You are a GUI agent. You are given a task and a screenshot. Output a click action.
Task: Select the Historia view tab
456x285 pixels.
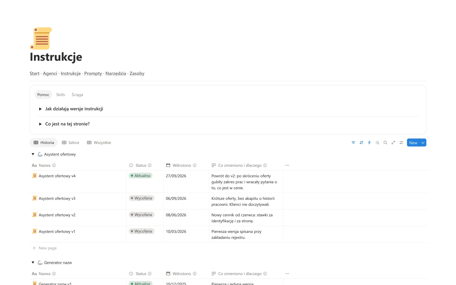[x=44, y=142]
